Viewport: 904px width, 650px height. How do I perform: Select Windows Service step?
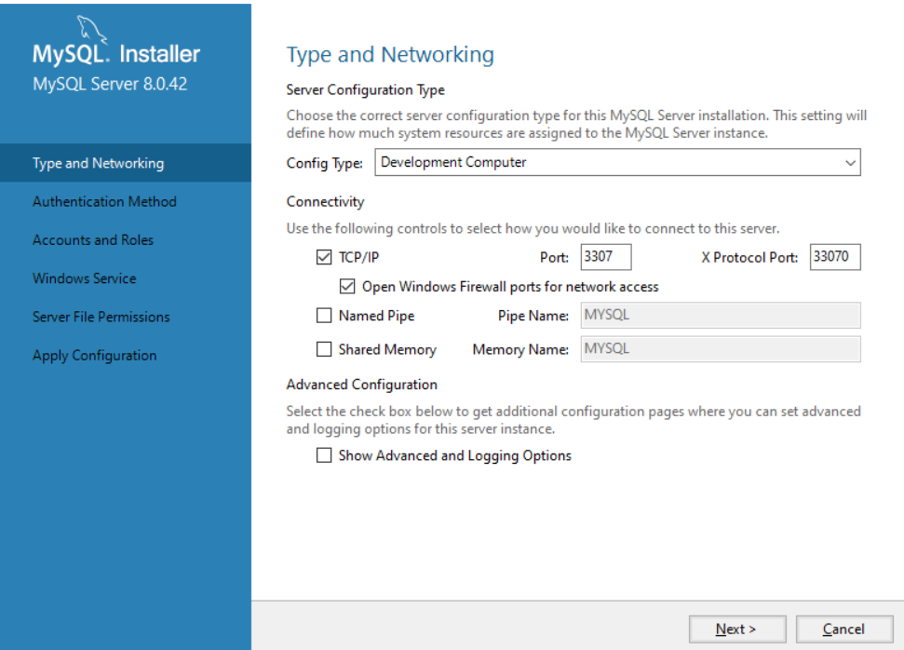point(84,278)
